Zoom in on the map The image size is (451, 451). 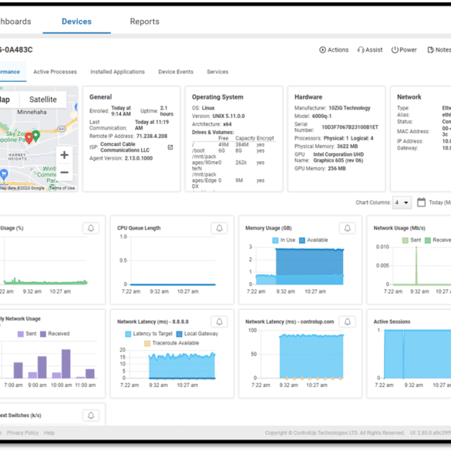(x=65, y=155)
